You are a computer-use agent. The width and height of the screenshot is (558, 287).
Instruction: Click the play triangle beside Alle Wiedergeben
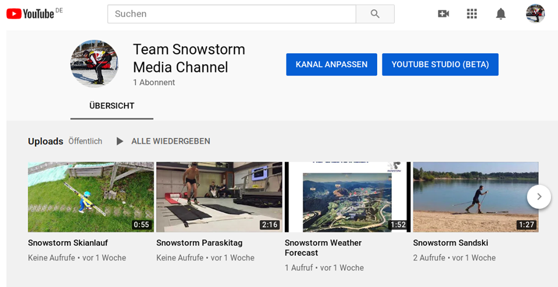pyautogui.click(x=120, y=141)
